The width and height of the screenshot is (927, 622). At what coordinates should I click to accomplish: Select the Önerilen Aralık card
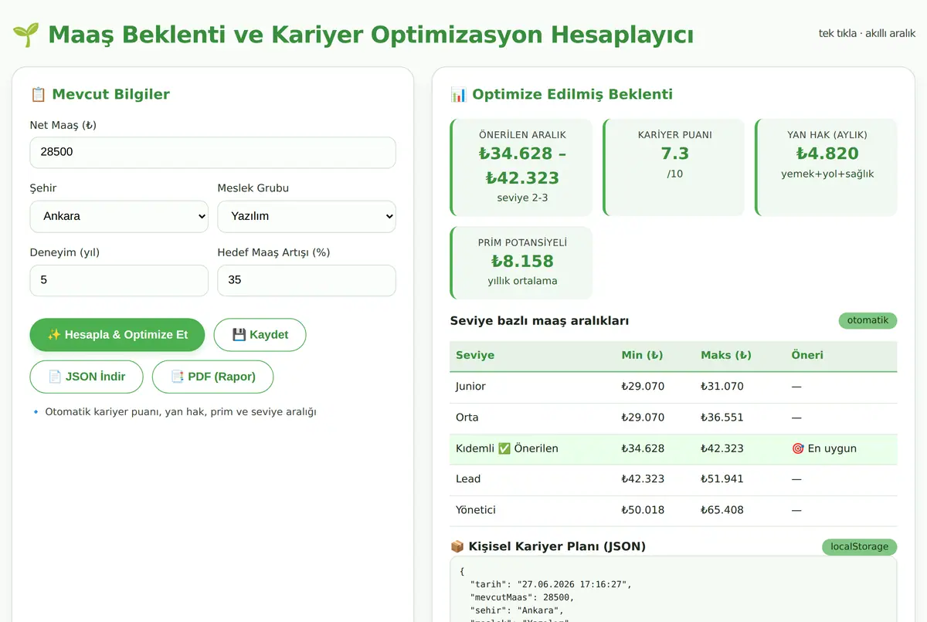point(521,167)
